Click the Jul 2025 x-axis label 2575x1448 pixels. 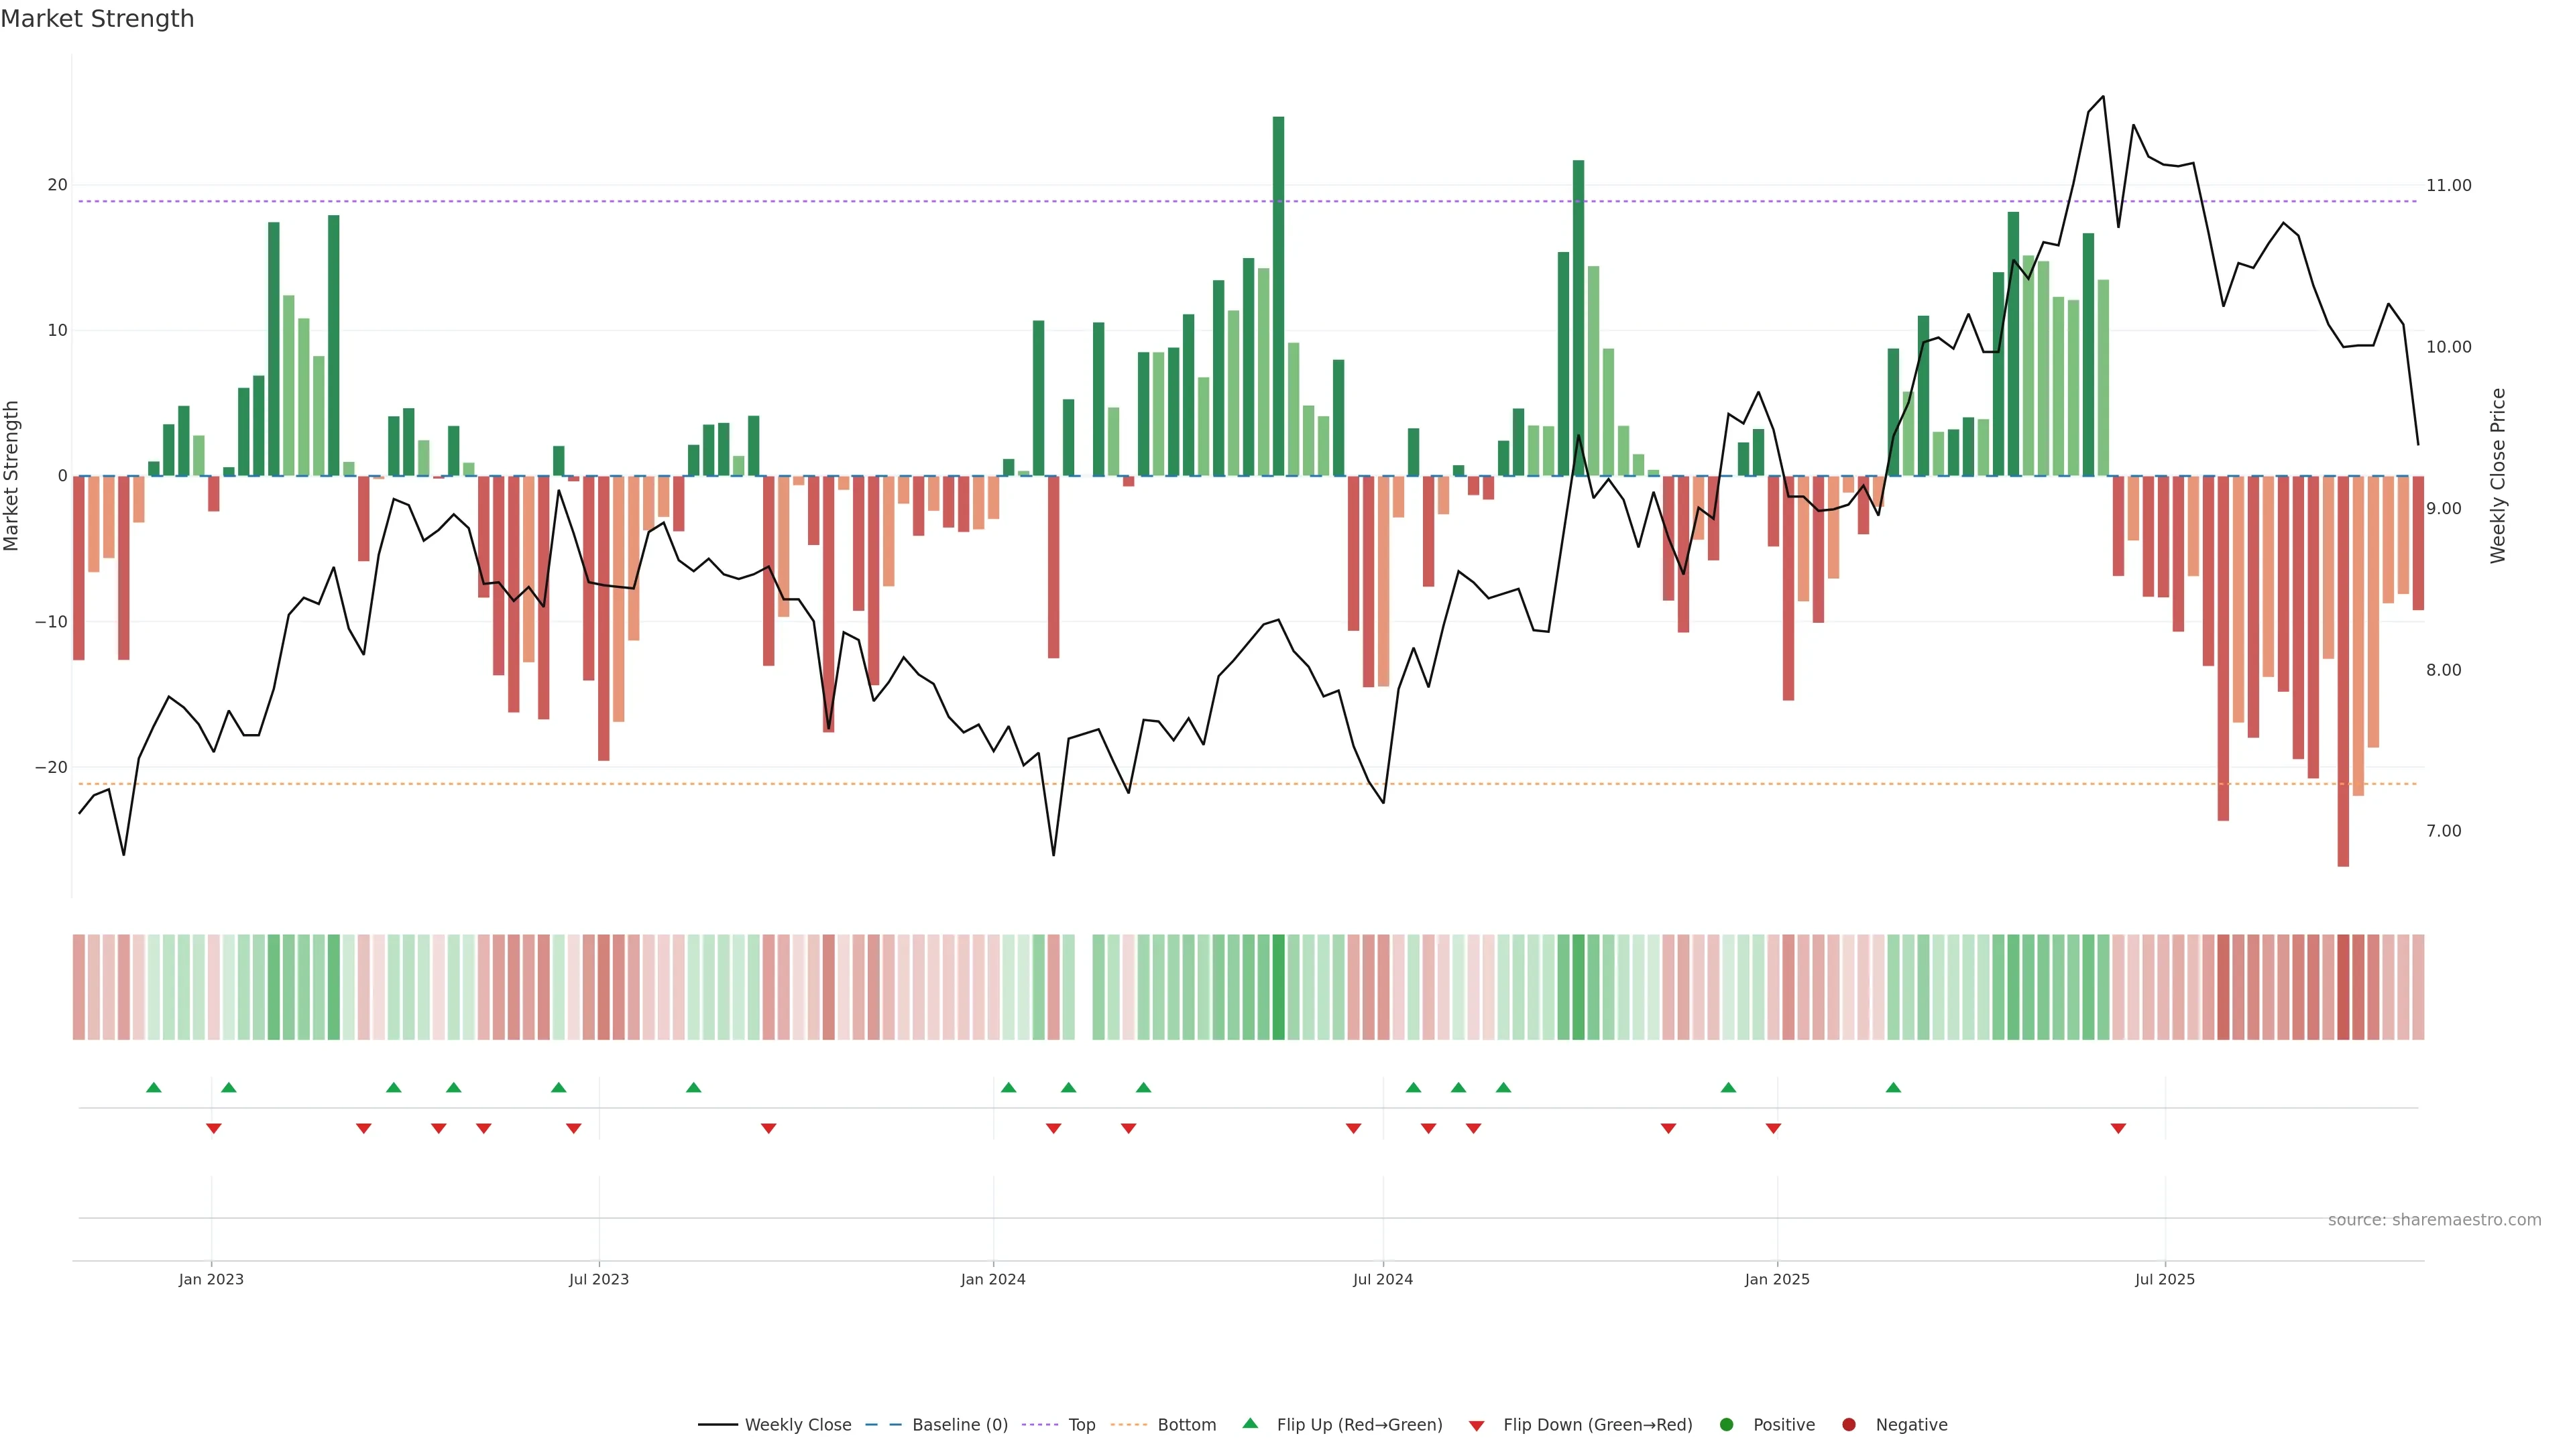2164,1279
